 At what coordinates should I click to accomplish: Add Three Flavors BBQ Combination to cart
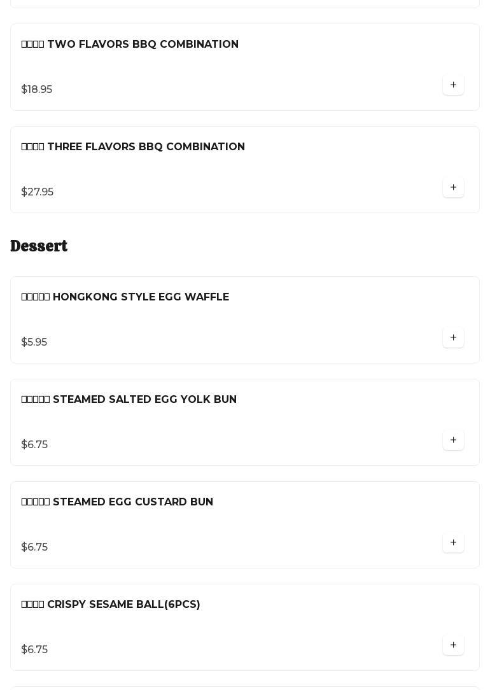pos(453,187)
